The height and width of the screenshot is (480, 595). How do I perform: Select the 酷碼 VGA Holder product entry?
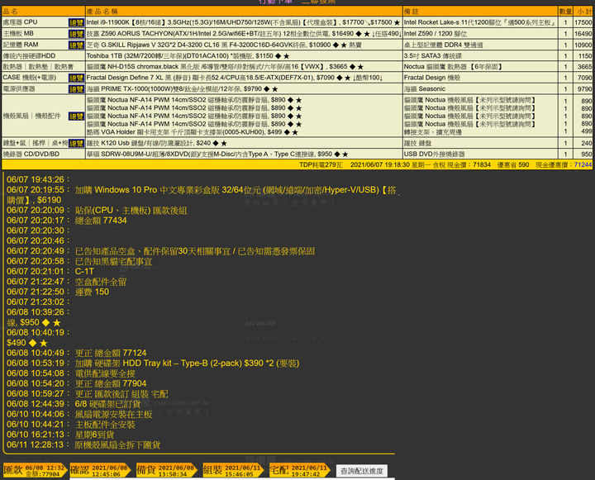[x=192, y=132]
